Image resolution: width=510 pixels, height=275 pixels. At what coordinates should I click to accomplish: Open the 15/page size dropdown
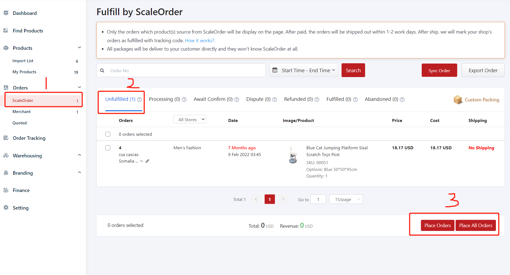346,199
